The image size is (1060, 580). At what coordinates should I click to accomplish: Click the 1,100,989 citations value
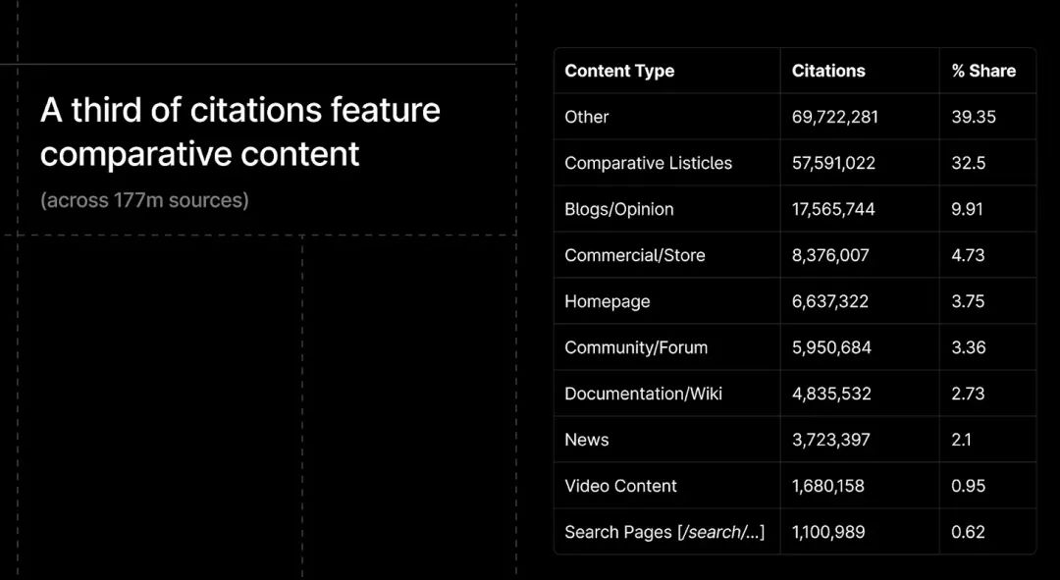point(828,532)
